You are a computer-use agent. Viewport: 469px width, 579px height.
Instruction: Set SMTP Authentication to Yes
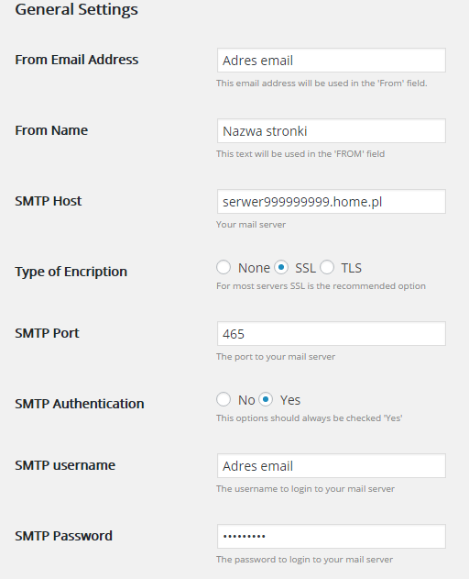[266, 399]
